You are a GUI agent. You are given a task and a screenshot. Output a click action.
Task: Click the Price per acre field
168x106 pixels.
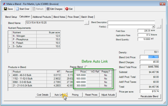tap(149, 91)
